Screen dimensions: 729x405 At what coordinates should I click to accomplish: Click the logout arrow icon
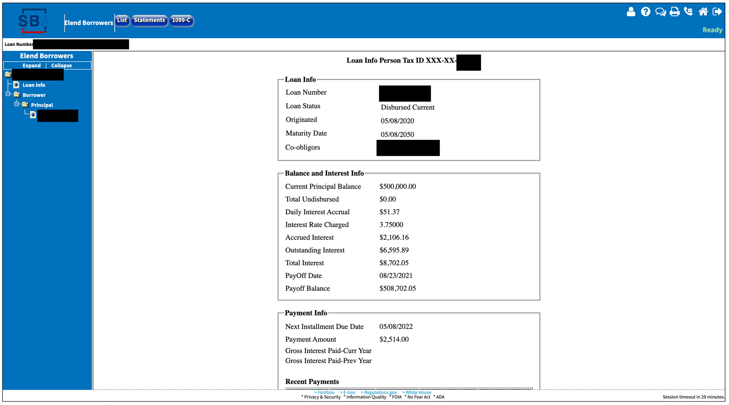(717, 12)
